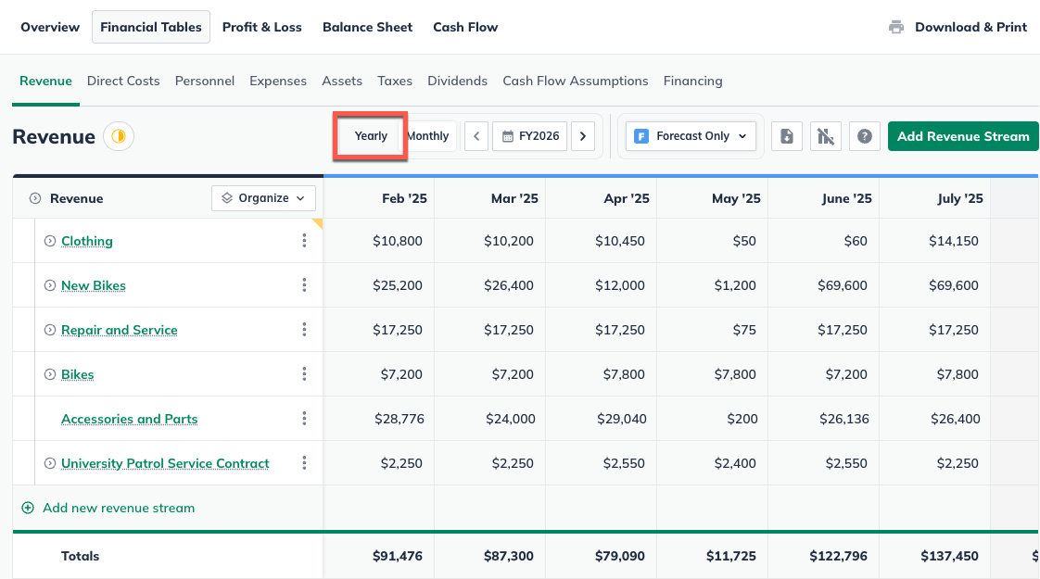Viewport: 1040px width, 579px height.
Task: Open the three-dot menu for Clothing
Action: tap(304, 240)
